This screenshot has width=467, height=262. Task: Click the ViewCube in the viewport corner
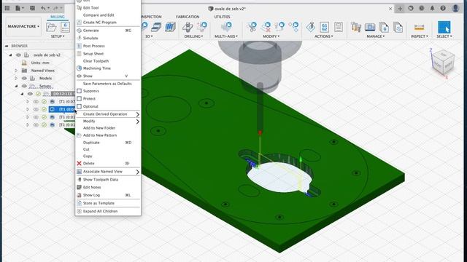(443, 62)
